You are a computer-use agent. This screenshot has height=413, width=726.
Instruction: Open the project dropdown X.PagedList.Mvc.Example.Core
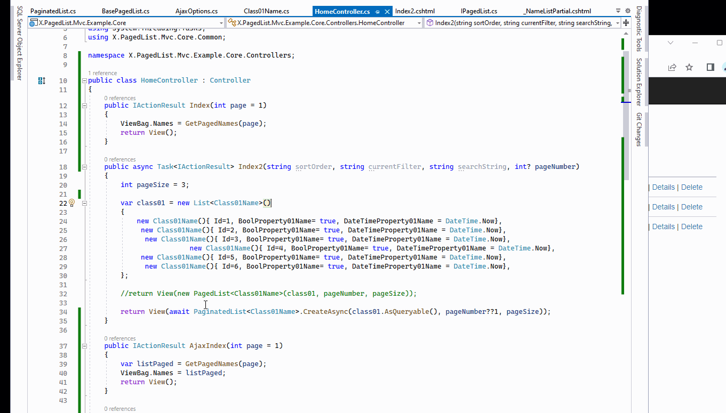coord(126,23)
